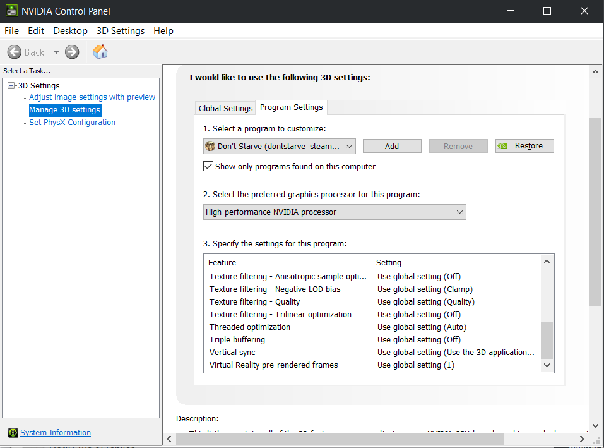Screen dimensions: 604x448
Task: Click the Use global setting (Quality) value
Action: click(426, 302)
